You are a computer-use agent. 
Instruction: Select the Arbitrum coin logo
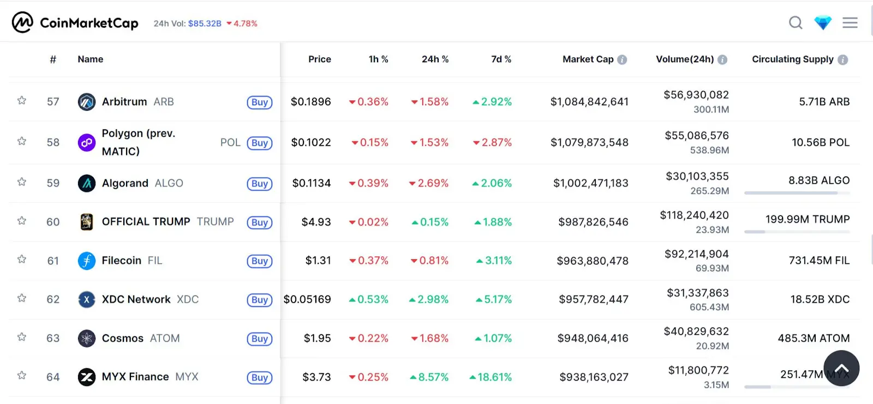(86, 101)
